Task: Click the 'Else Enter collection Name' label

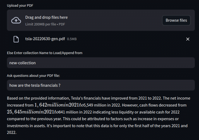Action: coord(45,53)
